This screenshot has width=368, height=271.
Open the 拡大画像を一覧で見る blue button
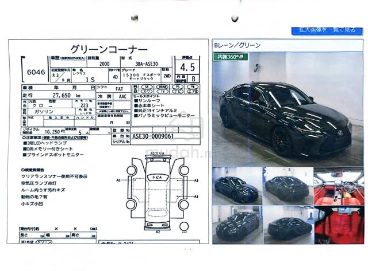point(327,30)
